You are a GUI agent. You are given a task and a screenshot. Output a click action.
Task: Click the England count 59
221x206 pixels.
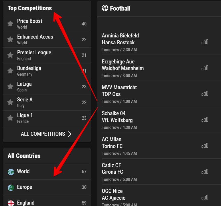click(84, 203)
